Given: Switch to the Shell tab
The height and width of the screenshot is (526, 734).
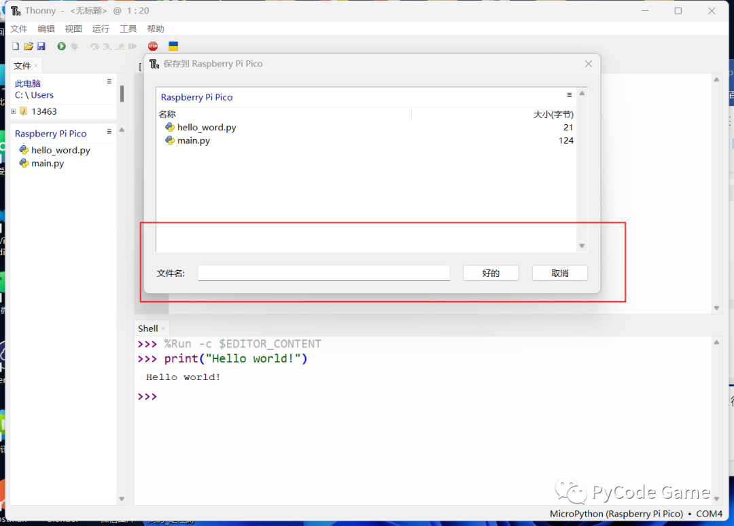Looking at the screenshot, I should (148, 328).
